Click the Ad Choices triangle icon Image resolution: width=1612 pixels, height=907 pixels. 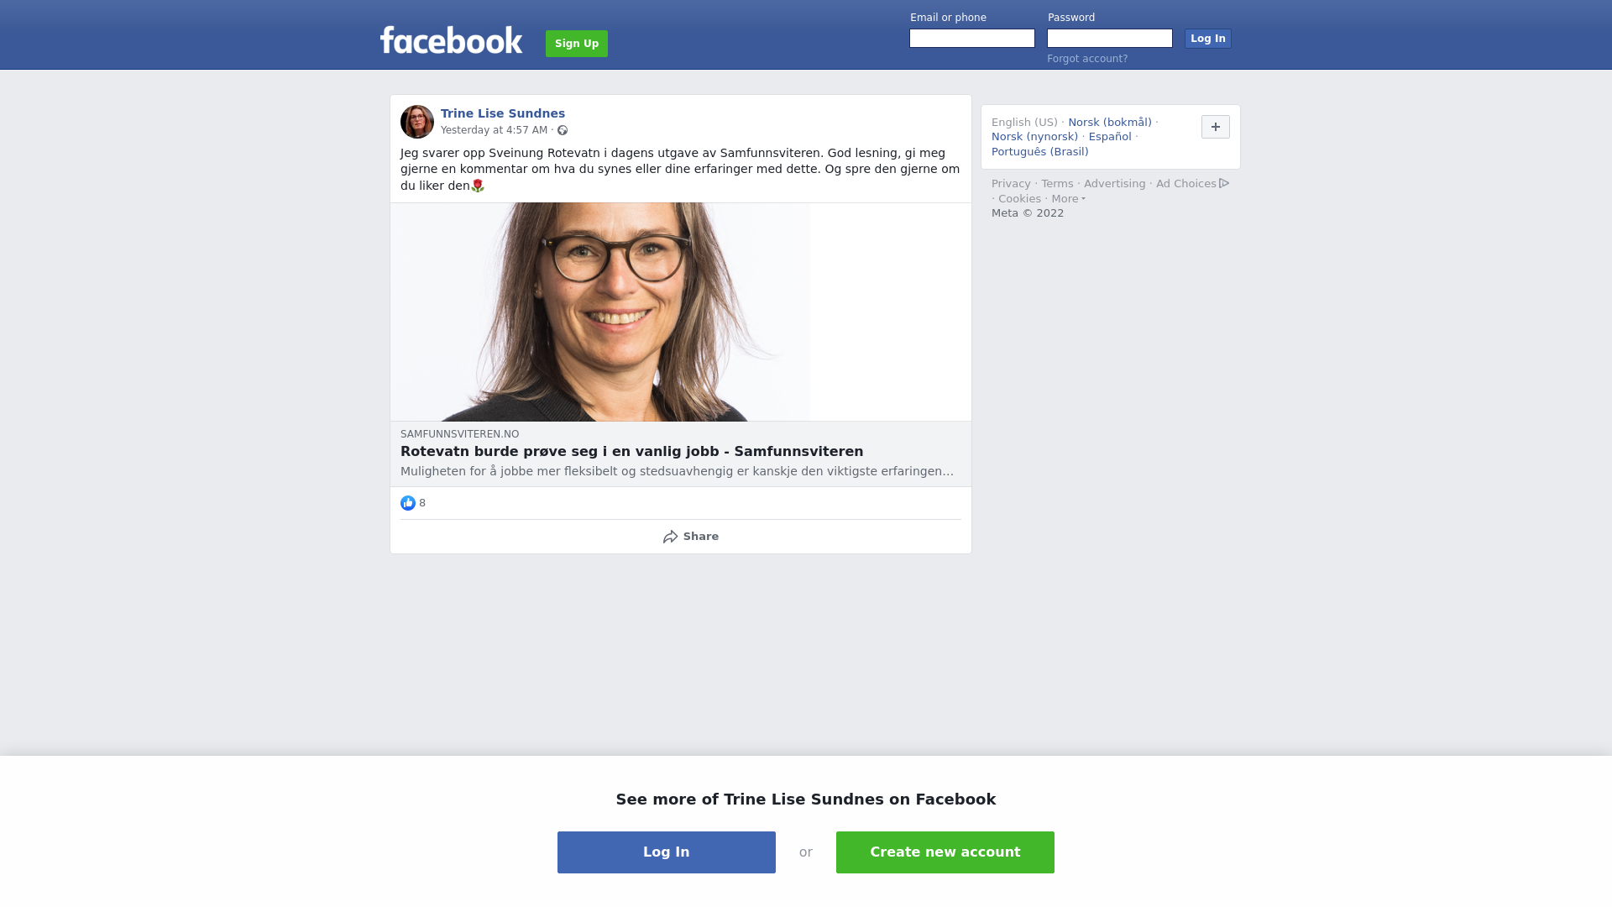tap(1224, 183)
